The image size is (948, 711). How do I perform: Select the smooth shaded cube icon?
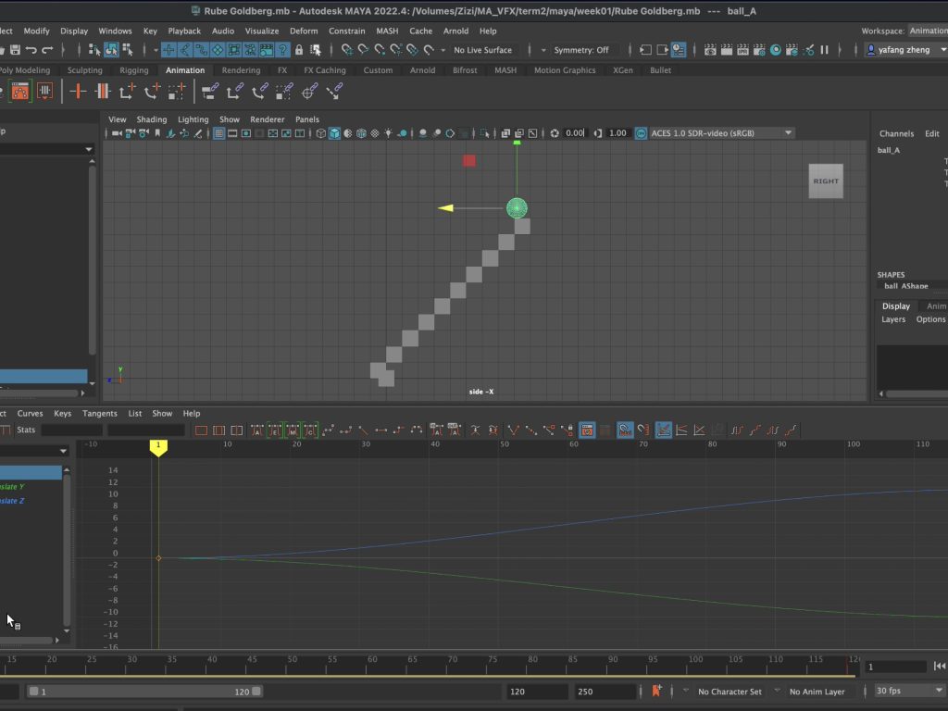[x=334, y=133]
